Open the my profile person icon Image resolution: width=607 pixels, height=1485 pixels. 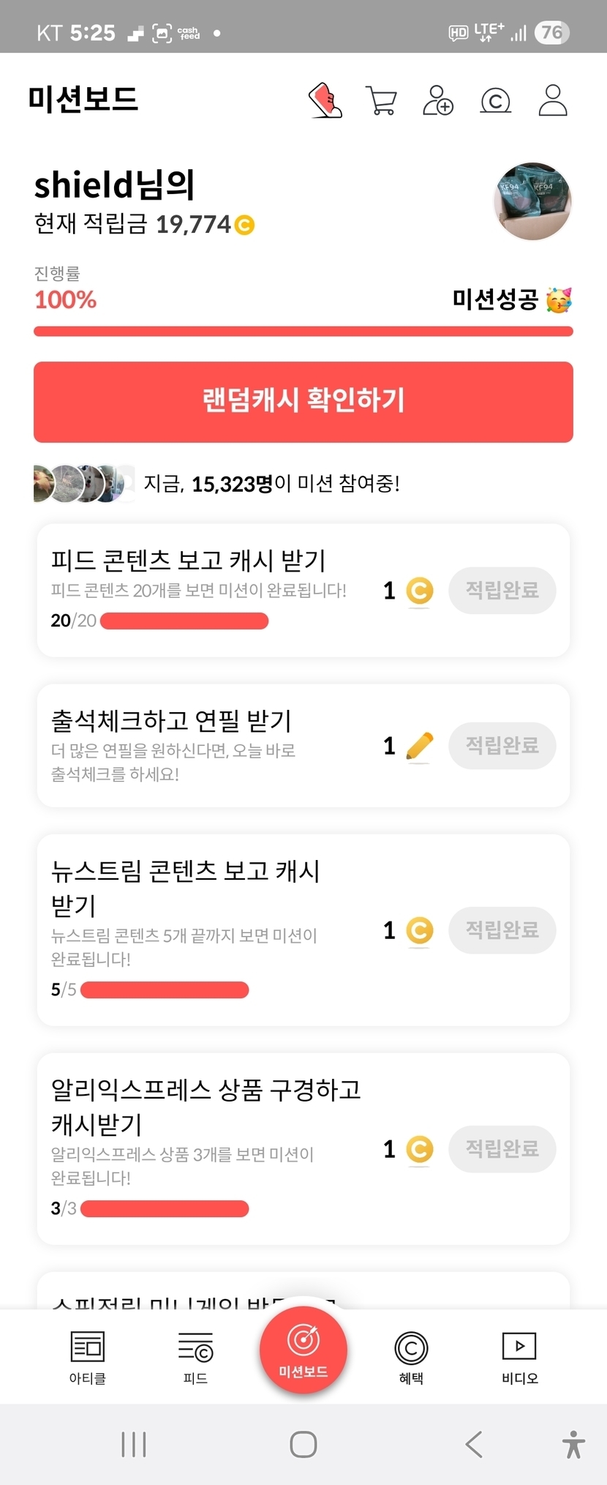(553, 100)
